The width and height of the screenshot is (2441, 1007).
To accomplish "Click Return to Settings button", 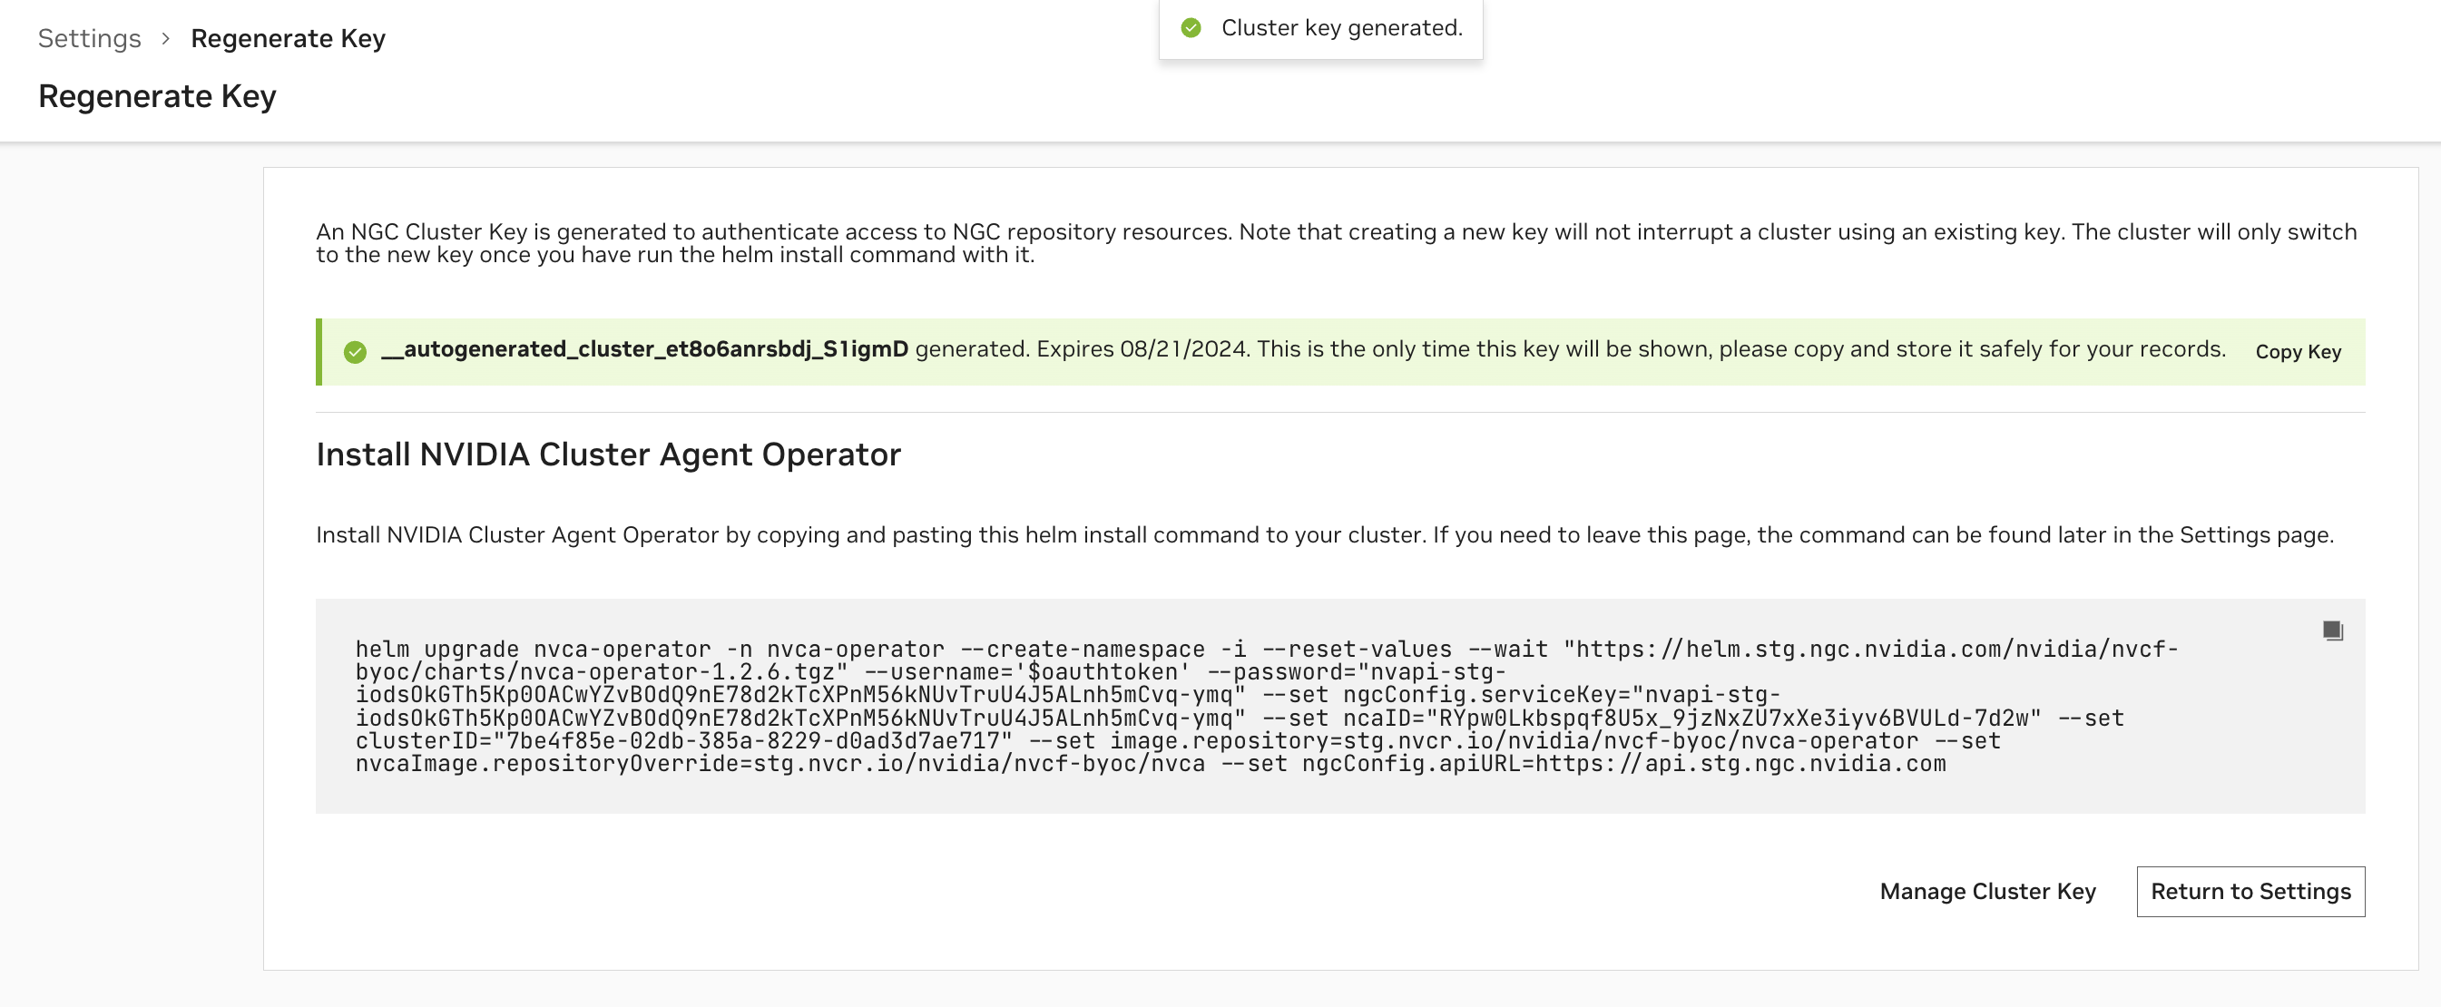I will (x=2250, y=892).
